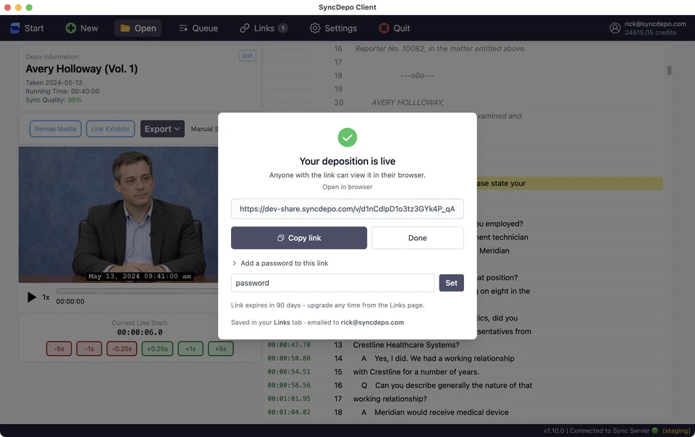Click the Open folder icon
The width and height of the screenshot is (695, 437).
click(x=125, y=28)
